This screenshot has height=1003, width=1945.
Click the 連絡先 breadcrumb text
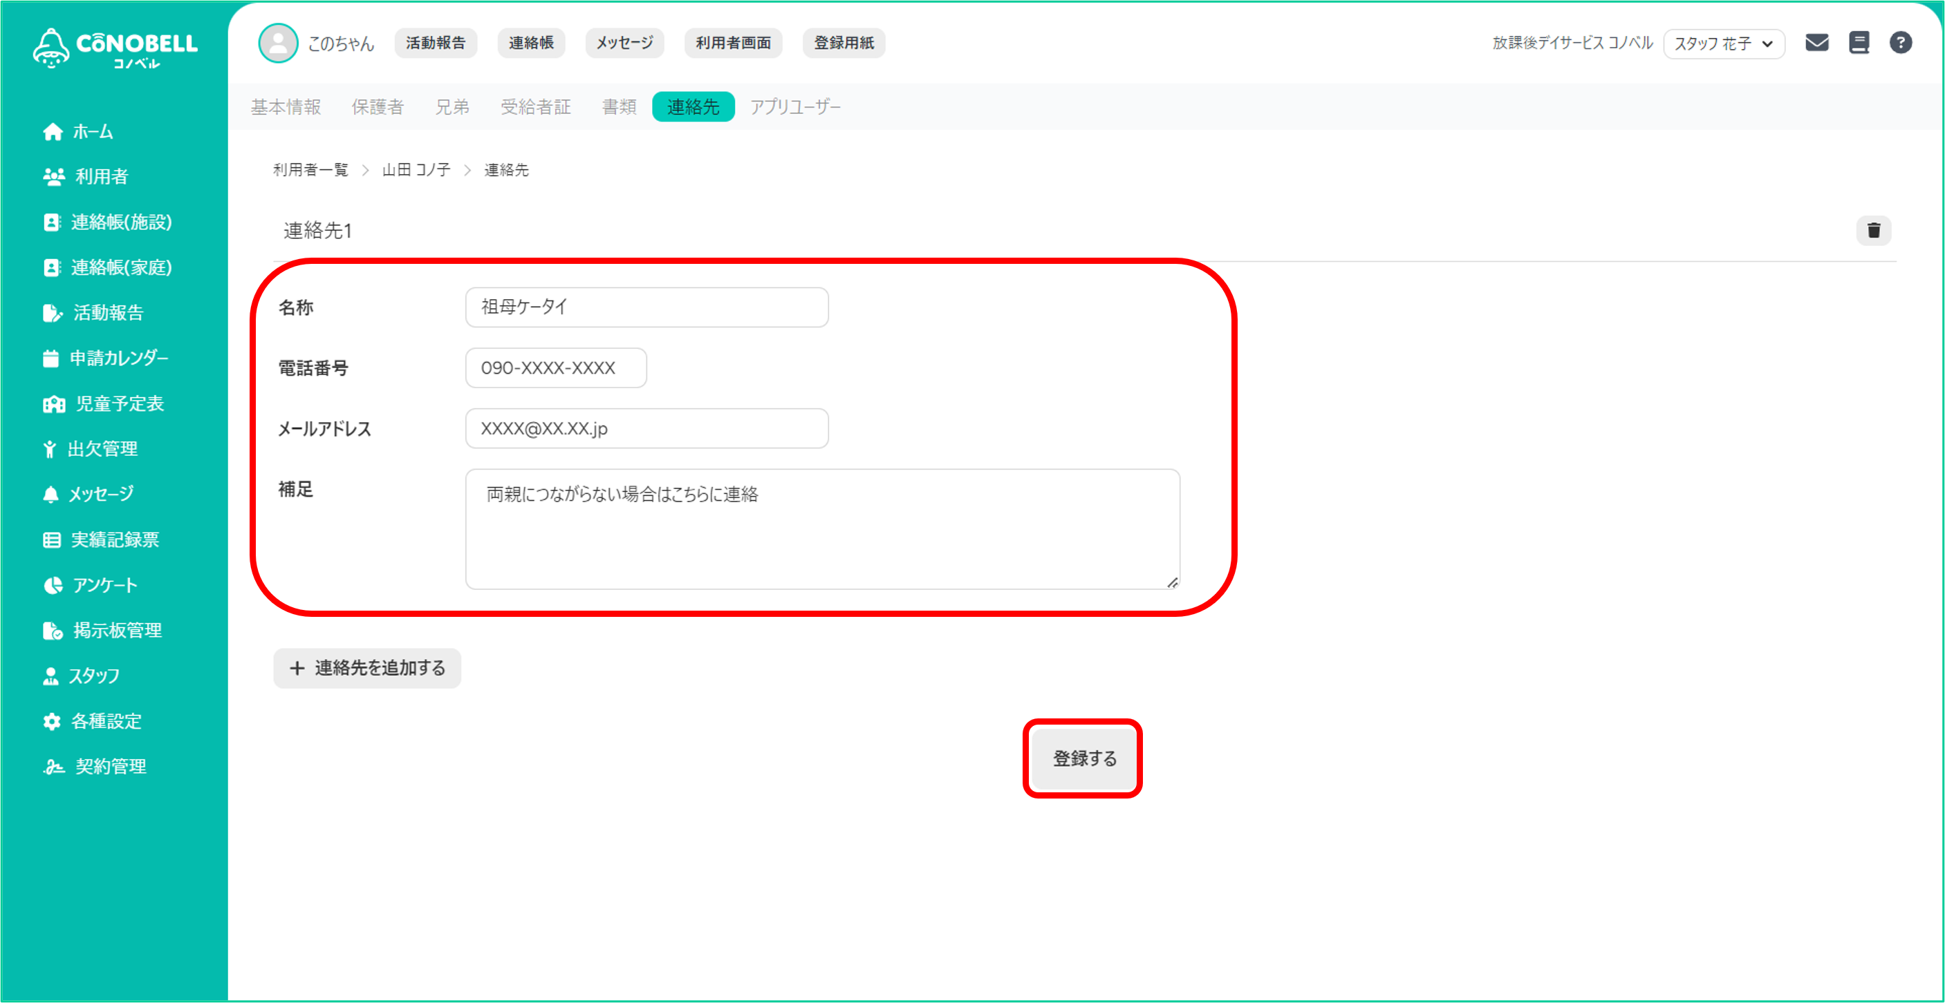coord(506,170)
